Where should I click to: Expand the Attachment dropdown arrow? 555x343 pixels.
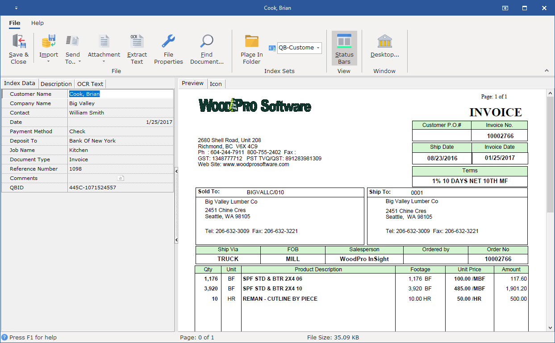(x=104, y=61)
